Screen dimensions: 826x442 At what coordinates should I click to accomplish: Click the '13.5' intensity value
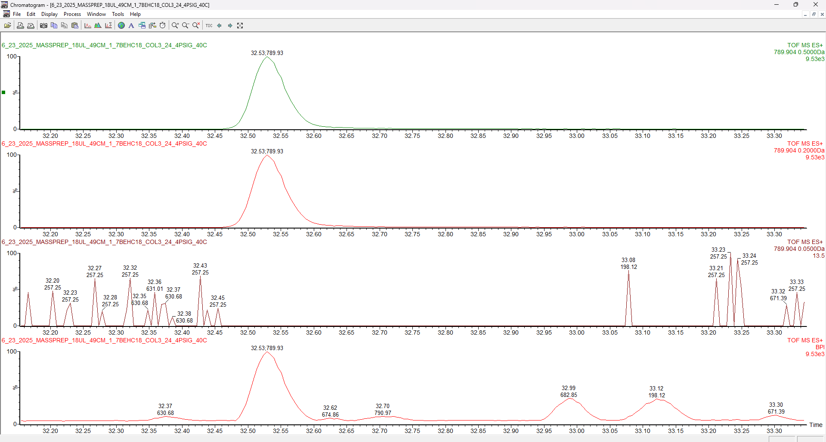point(819,256)
